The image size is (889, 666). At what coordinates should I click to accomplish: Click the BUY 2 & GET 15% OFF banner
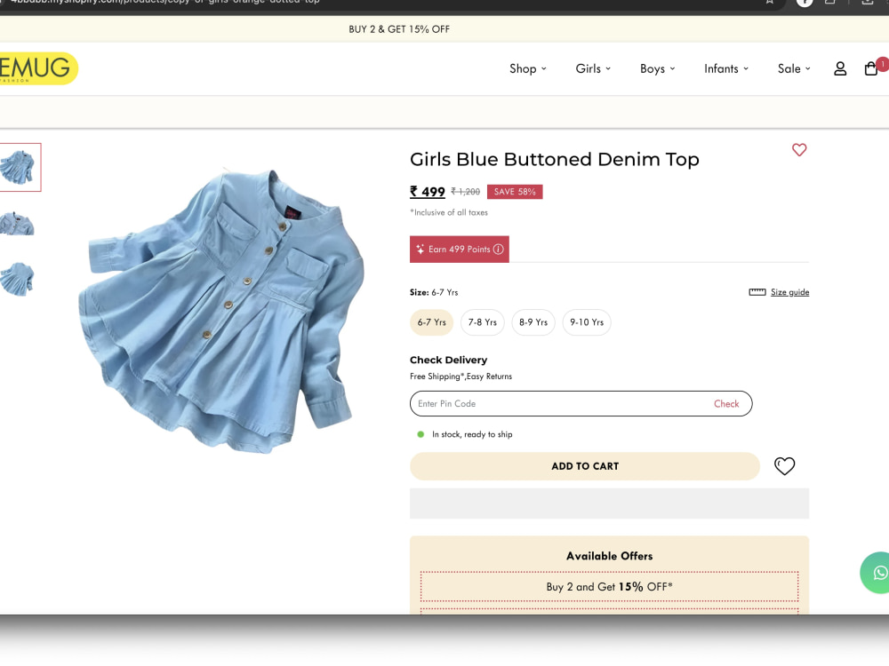[x=399, y=29]
